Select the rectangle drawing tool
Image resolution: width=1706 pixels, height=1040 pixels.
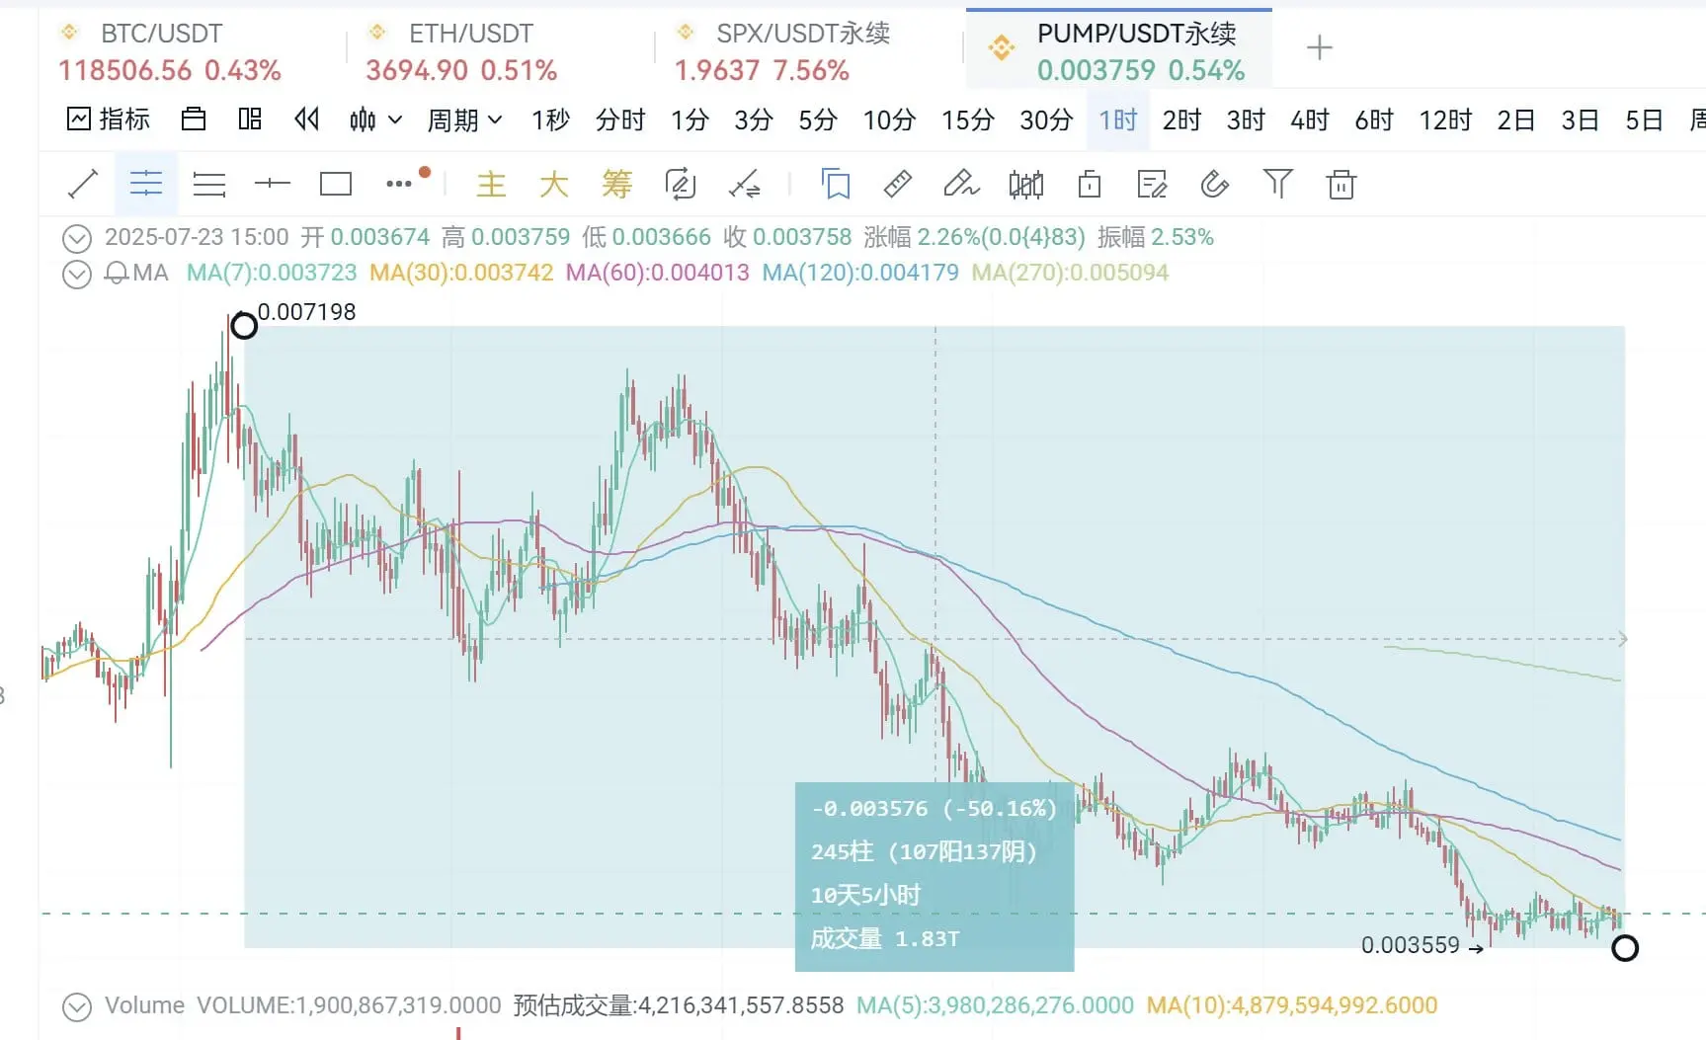336,184
